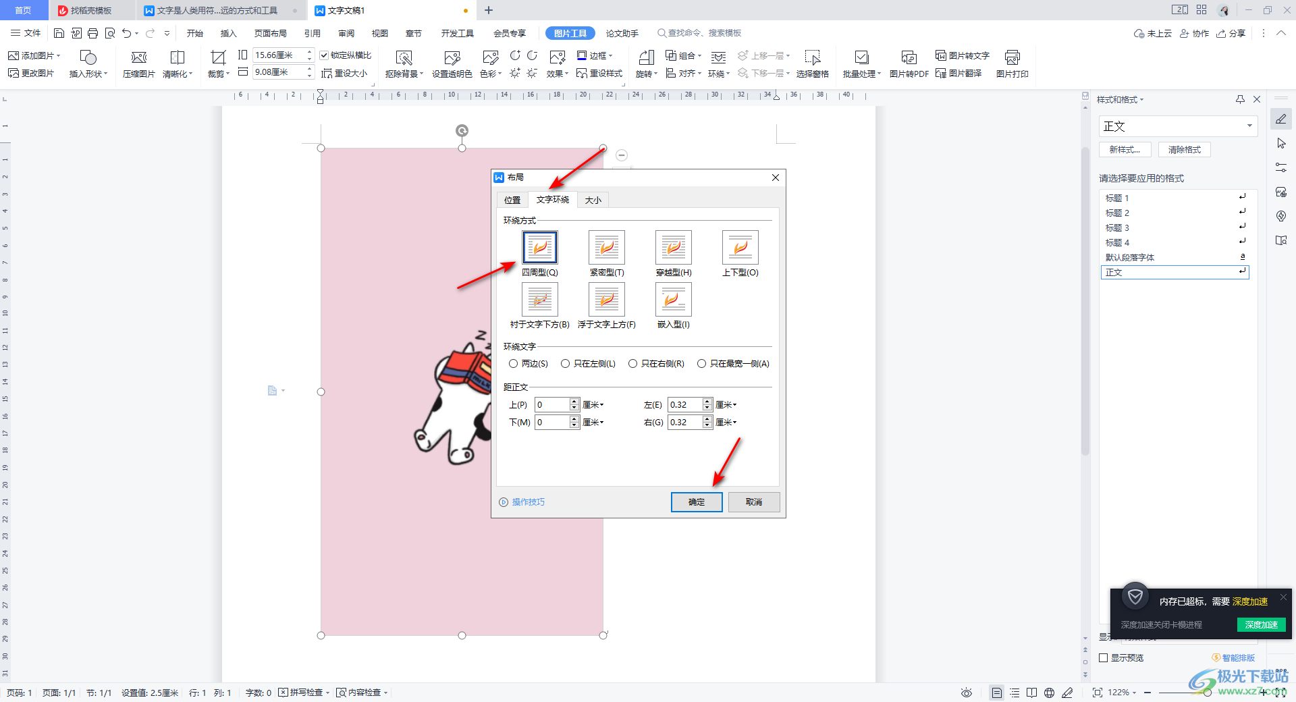Apply the 标题 1 style
Screen dimensions: 1296x702
tap(1174, 198)
